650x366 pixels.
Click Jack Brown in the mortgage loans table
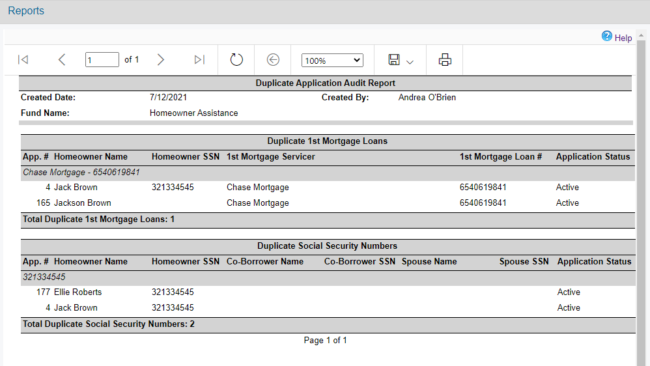[x=76, y=188]
